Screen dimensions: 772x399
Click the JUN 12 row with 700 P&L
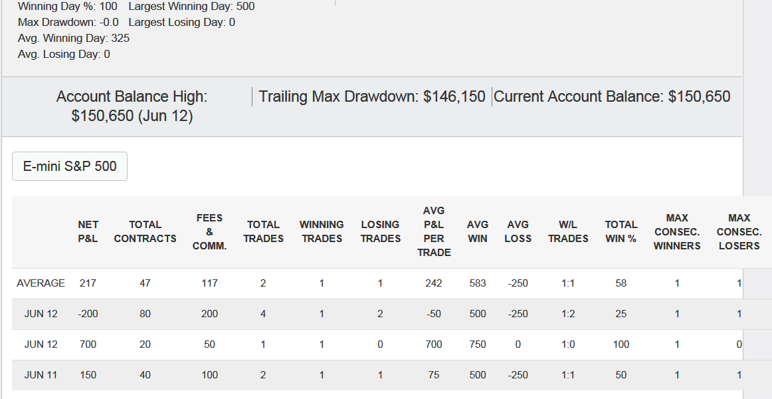coord(377,344)
